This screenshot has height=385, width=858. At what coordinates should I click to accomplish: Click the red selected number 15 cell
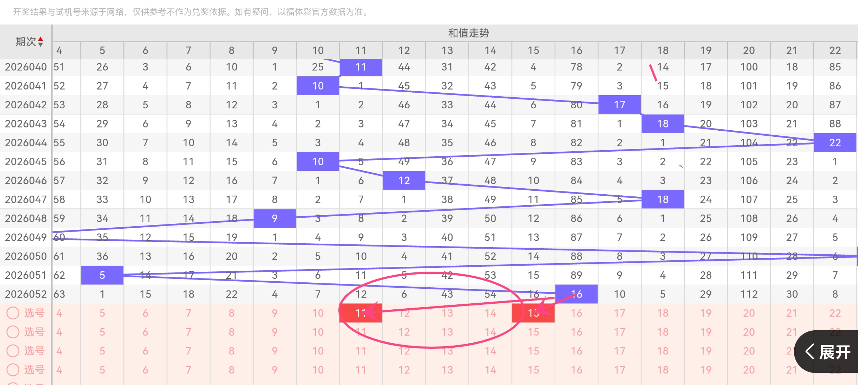533,313
